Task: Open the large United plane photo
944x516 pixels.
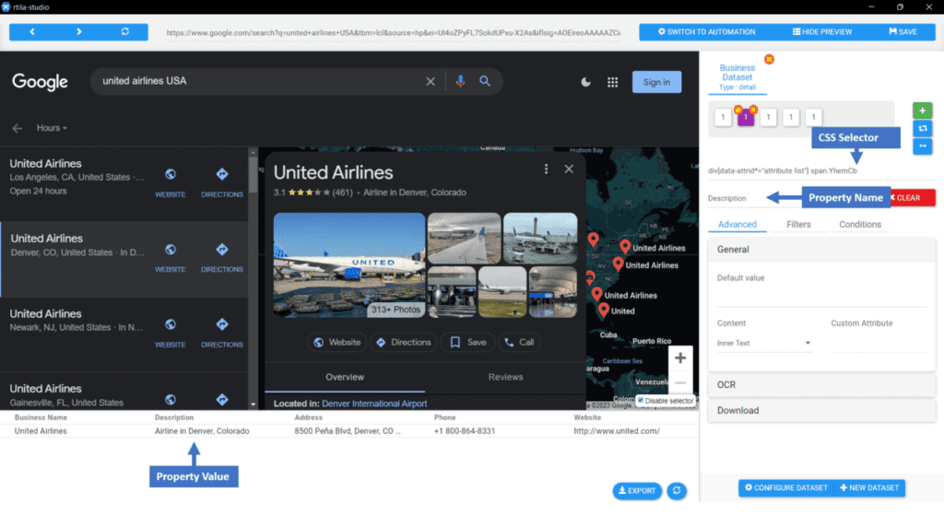Action: click(x=349, y=264)
